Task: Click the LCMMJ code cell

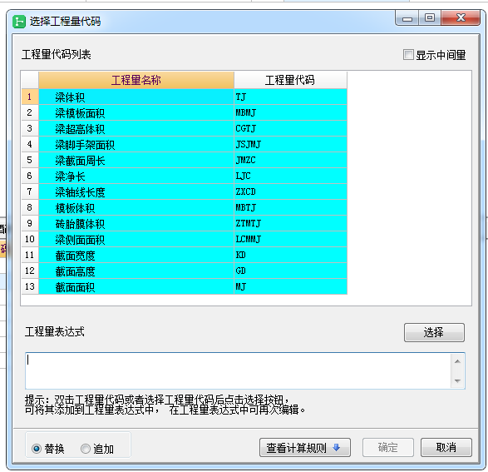Action: pos(290,239)
